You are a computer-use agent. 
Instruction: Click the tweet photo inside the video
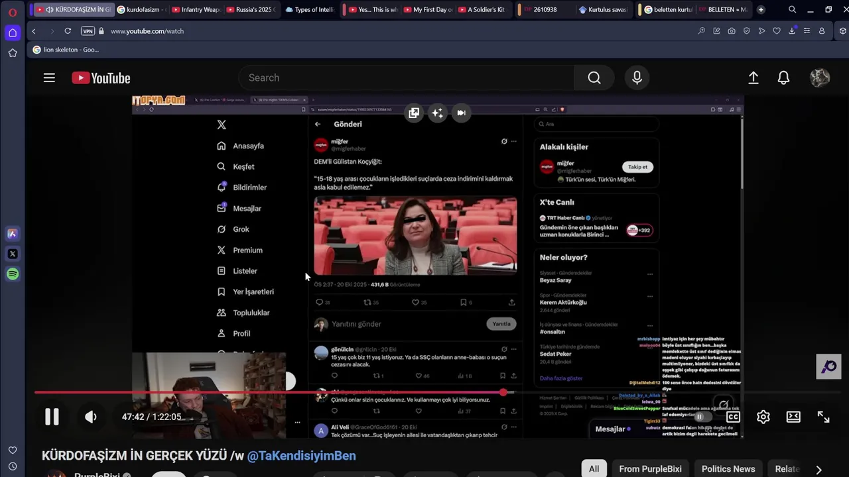415,235
